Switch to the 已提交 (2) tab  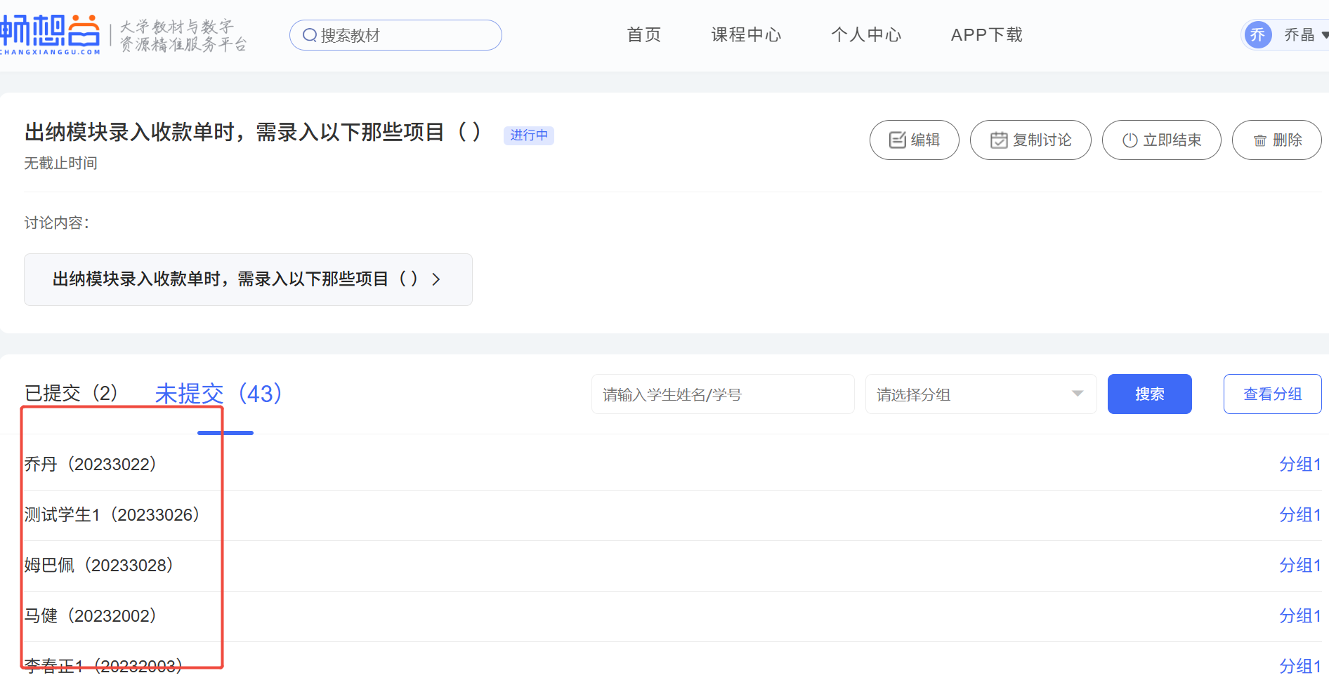tap(71, 393)
